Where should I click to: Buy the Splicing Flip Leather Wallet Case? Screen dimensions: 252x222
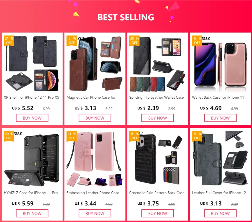(x=157, y=118)
